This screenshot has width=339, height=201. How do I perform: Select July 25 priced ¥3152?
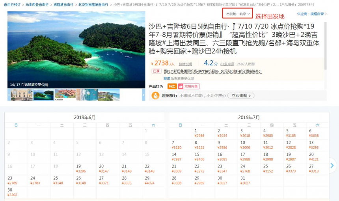tap(272, 169)
